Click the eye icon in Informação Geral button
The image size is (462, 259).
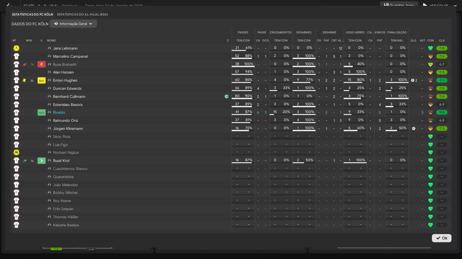click(x=56, y=24)
